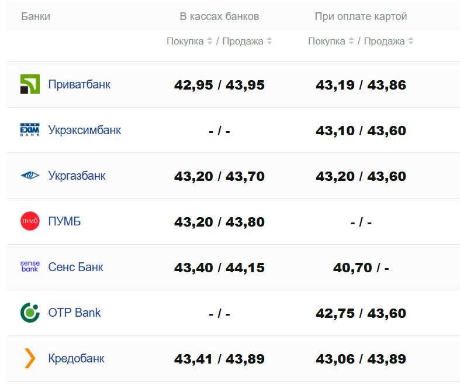Click the Приватбанк logo icon
Screen dimensions: 460x387
coord(30,84)
